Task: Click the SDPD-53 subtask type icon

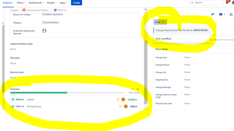Action: 13,100
